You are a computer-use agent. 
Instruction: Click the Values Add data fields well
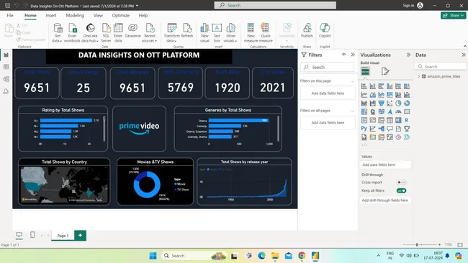click(x=385, y=165)
